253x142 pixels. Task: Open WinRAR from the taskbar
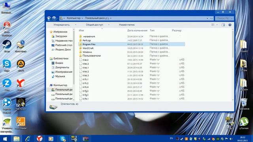86,139
